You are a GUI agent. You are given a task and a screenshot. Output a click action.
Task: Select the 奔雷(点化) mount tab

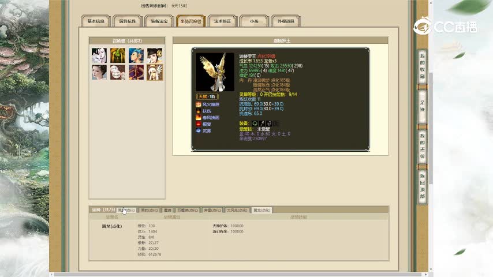(x=212, y=210)
